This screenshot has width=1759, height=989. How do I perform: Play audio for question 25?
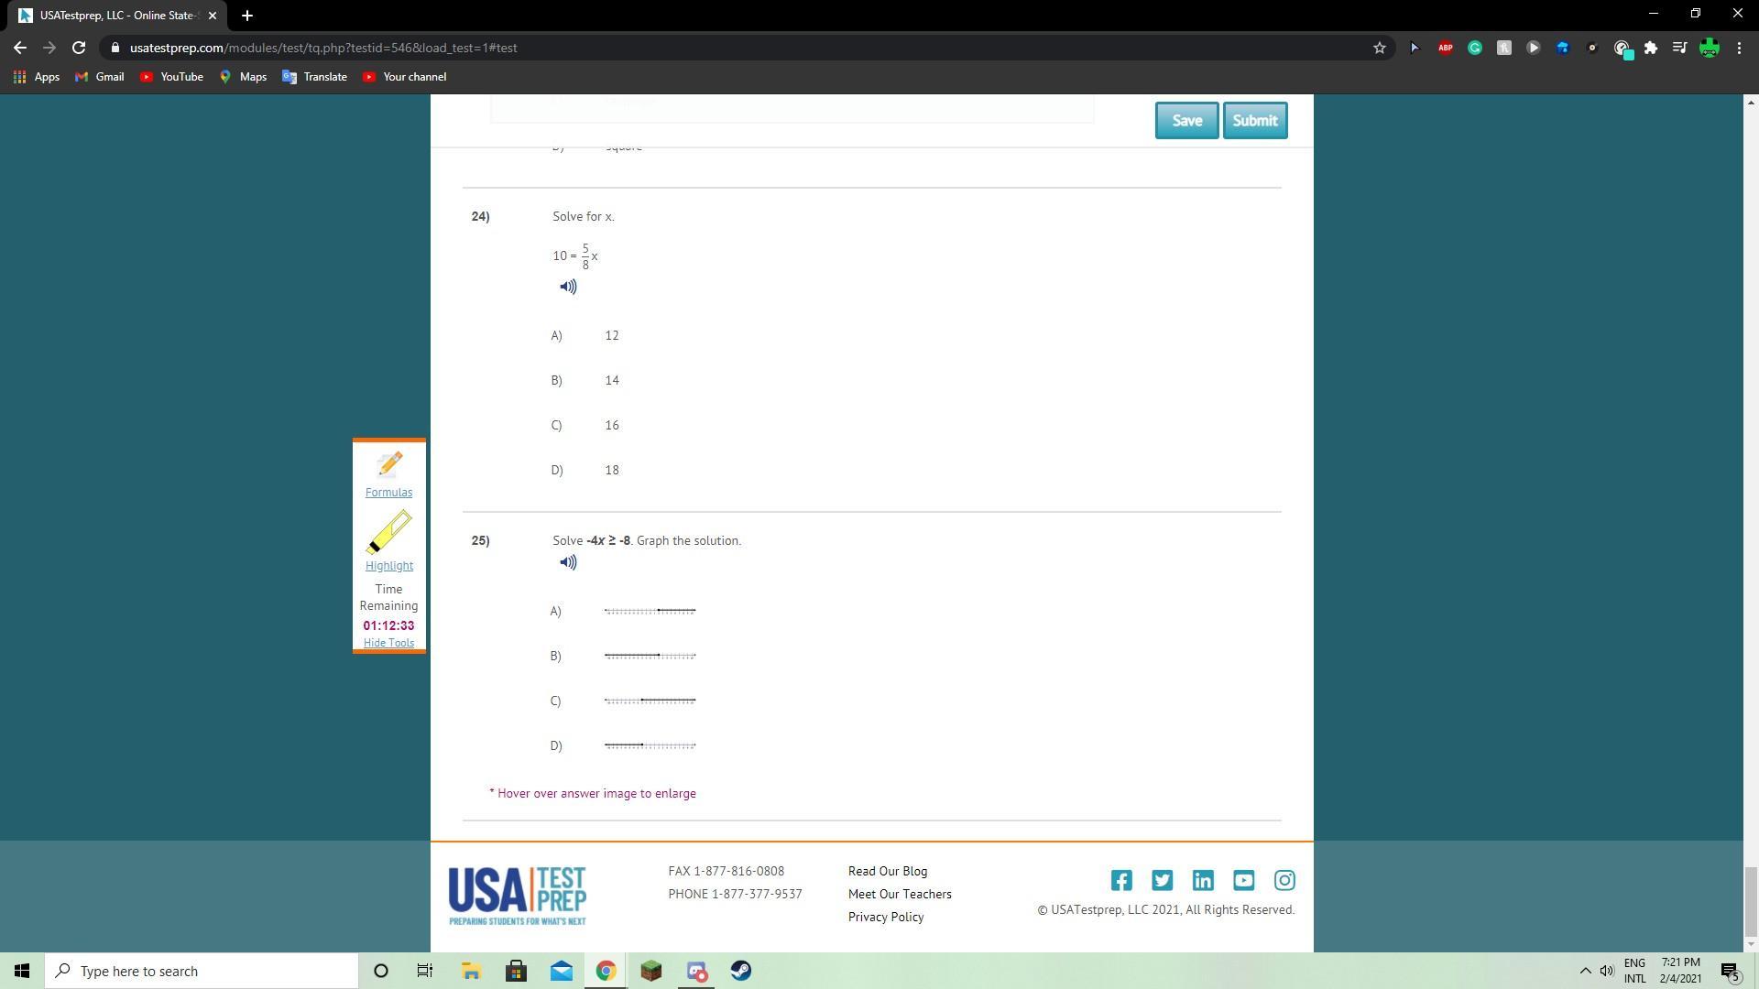click(x=568, y=563)
